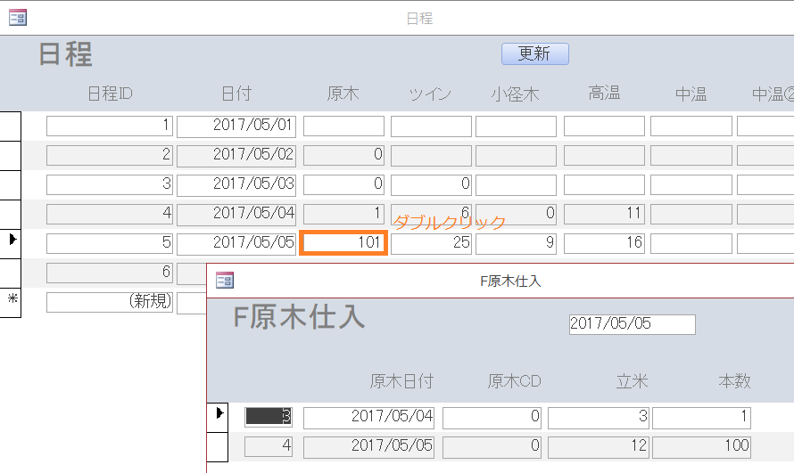Click the 日程ID field with value 3
The width and height of the screenshot is (794, 473).
pyautogui.click(x=109, y=184)
